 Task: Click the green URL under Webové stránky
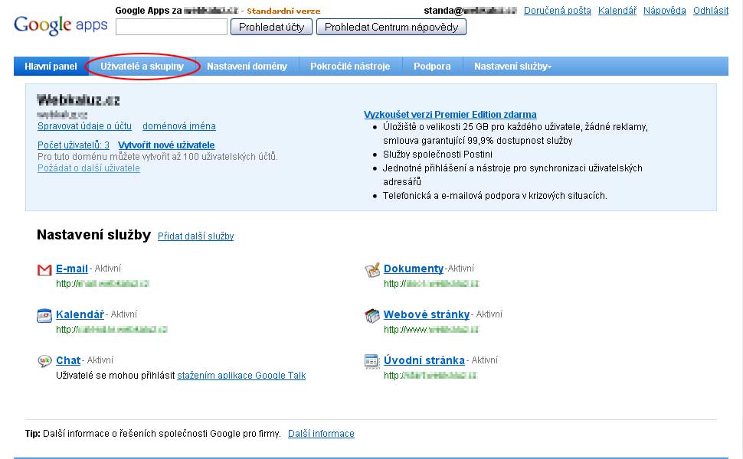(x=431, y=330)
